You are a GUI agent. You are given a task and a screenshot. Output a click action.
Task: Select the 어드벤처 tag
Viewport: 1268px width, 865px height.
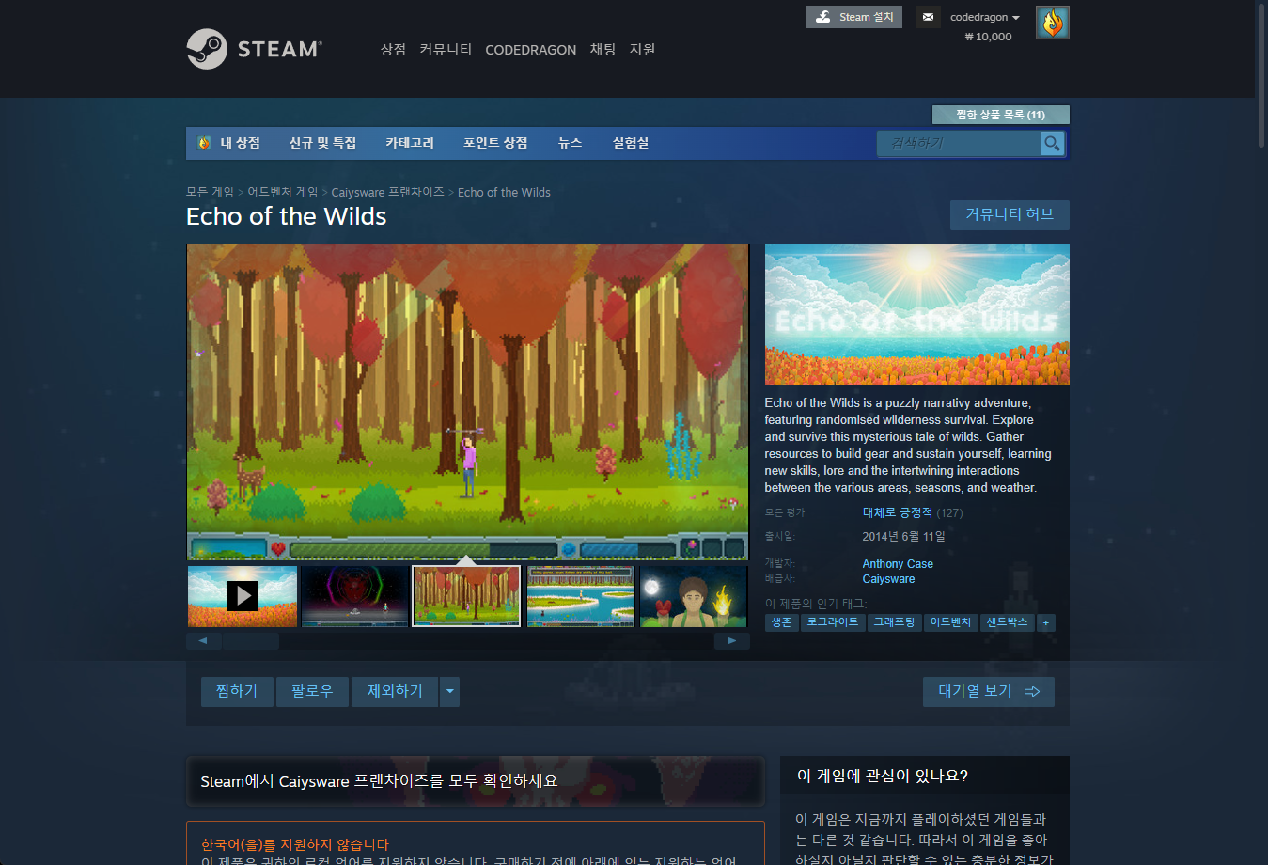click(x=950, y=622)
